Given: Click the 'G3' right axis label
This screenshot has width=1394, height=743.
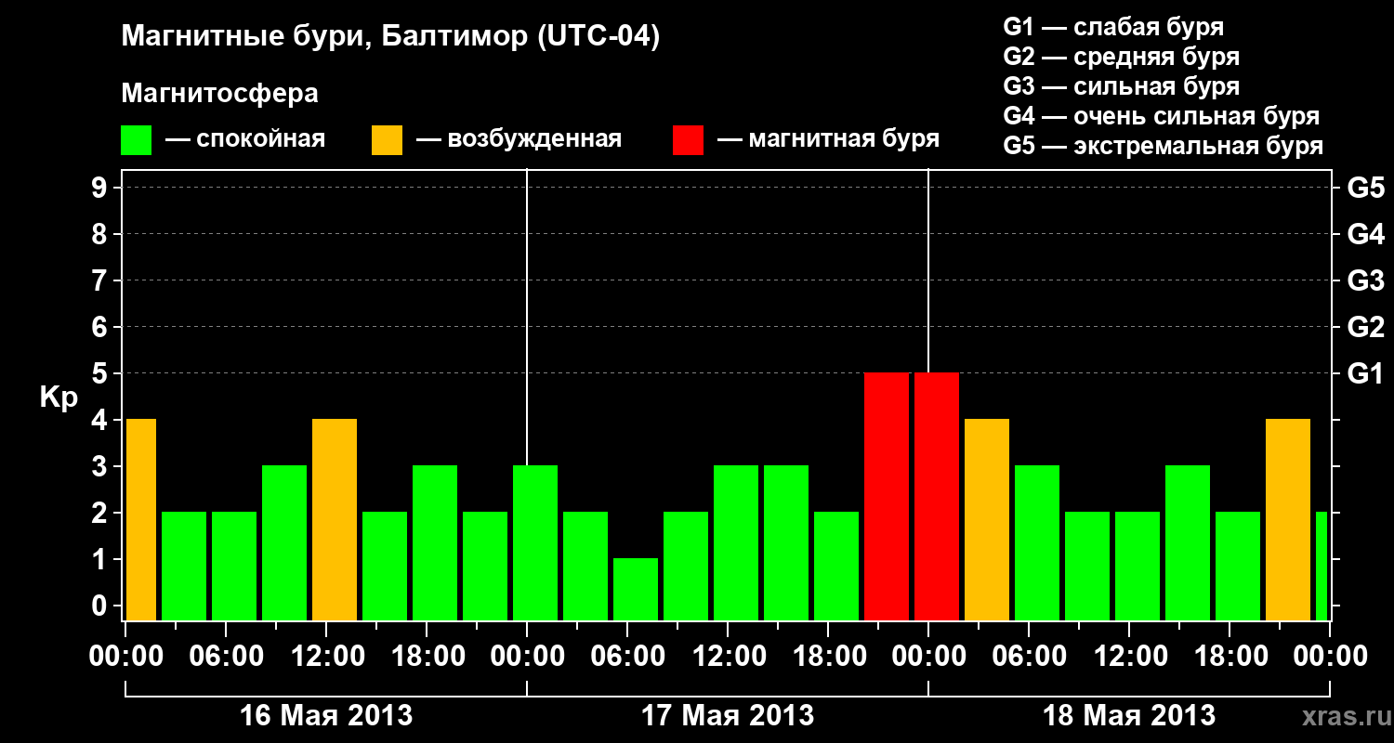Looking at the screenshot, I should tap(1365, 280).
